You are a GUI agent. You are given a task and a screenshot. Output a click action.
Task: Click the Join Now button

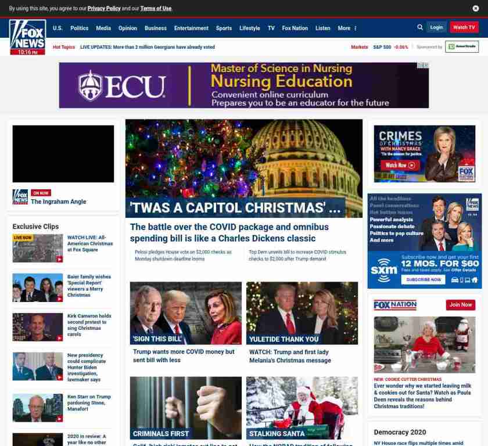pyautogui.click(x=460, y=305)
